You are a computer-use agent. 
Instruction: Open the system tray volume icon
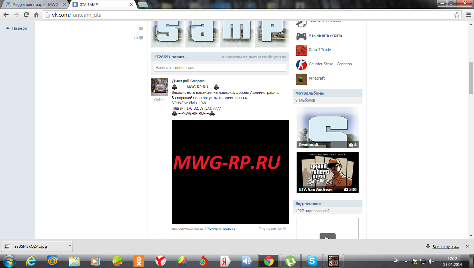(431, 261)
